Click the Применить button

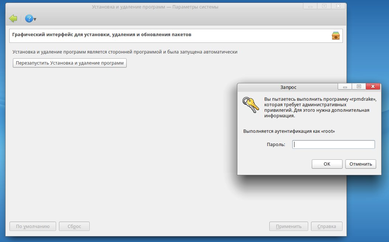click(x=289, y=227)
